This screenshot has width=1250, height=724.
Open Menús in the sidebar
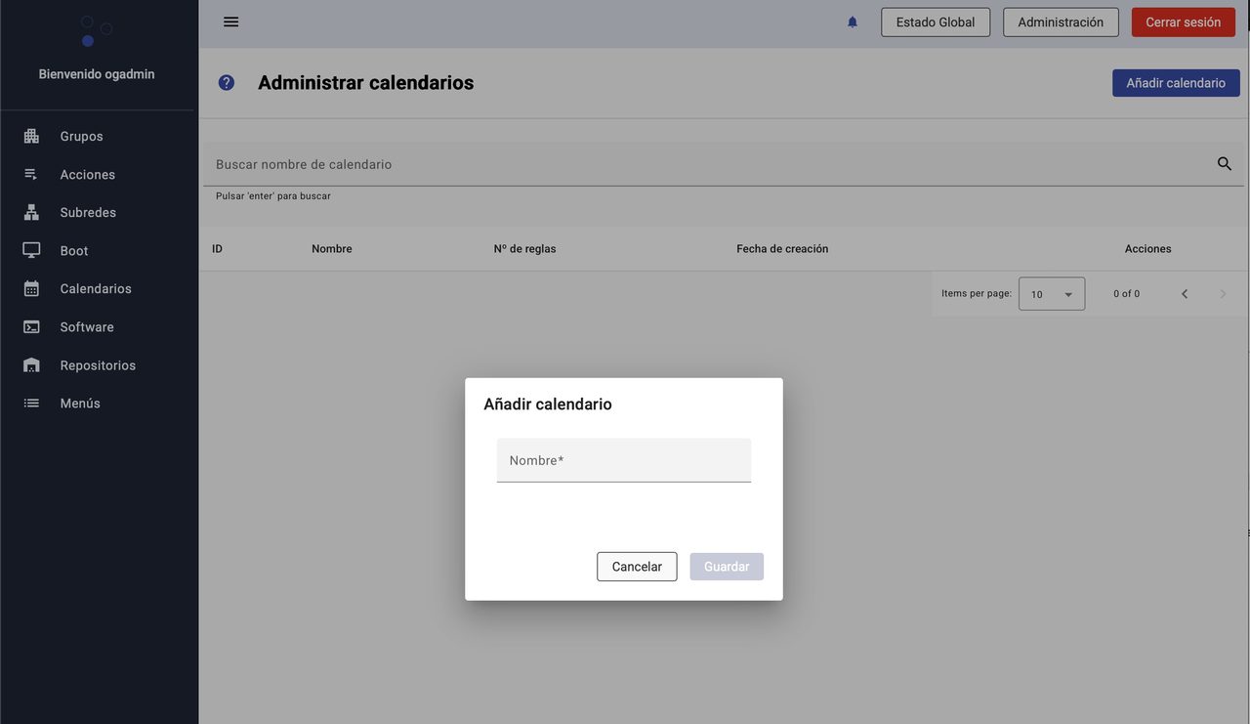(x=80, y=404)
